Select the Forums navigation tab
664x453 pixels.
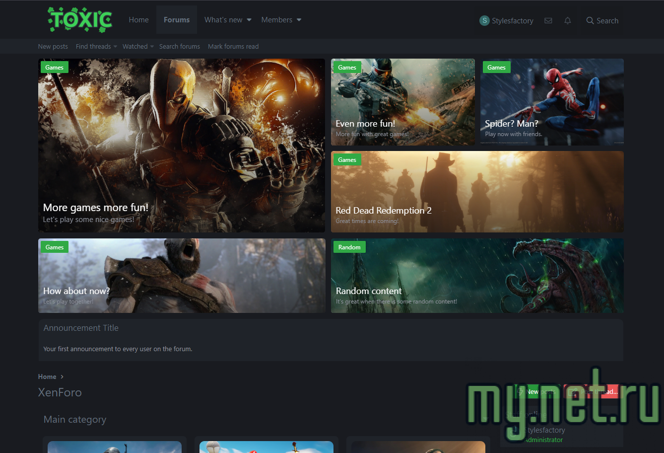tap(177, 20)
